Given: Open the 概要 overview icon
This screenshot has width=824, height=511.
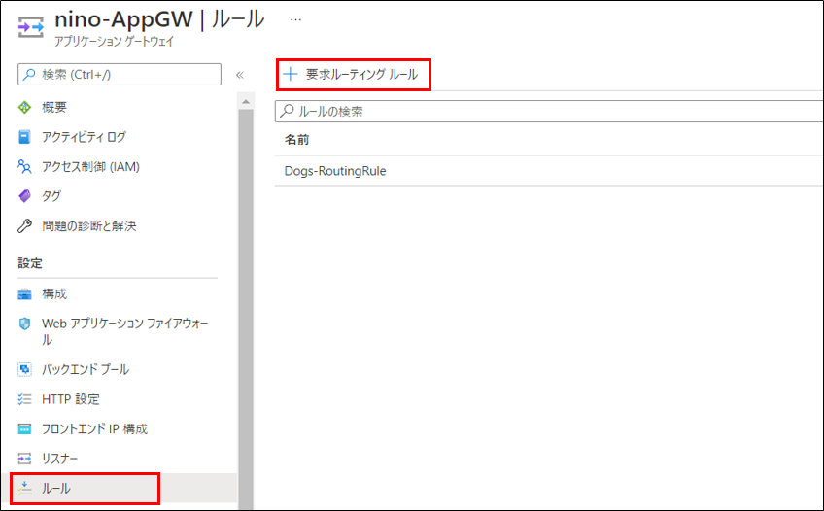Looking at the screenshot, I should tap(24, 107).
